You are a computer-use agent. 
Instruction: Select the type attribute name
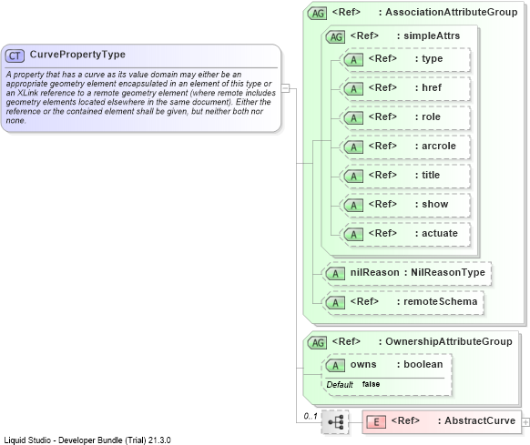click(x=432, y=59)
